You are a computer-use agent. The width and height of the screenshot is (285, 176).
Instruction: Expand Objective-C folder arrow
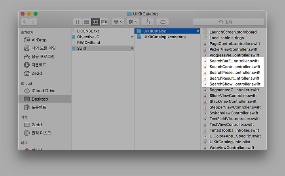click(x=132, y=37)
